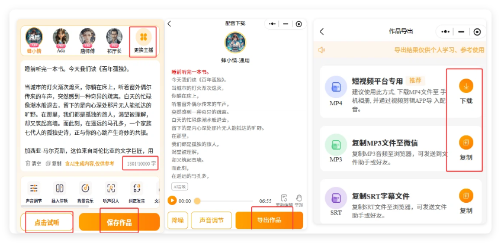The height and width of the screenshot is (243, 501).
Task: Click the audio progress slider handle
Action: tap(197, 201)
